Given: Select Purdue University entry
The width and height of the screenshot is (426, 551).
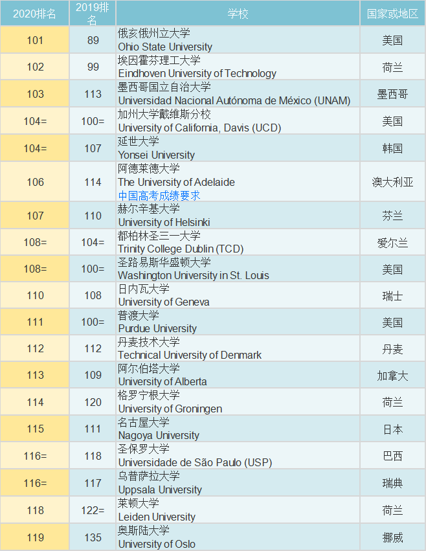Looking at the screenshot, I should point(157,328).
